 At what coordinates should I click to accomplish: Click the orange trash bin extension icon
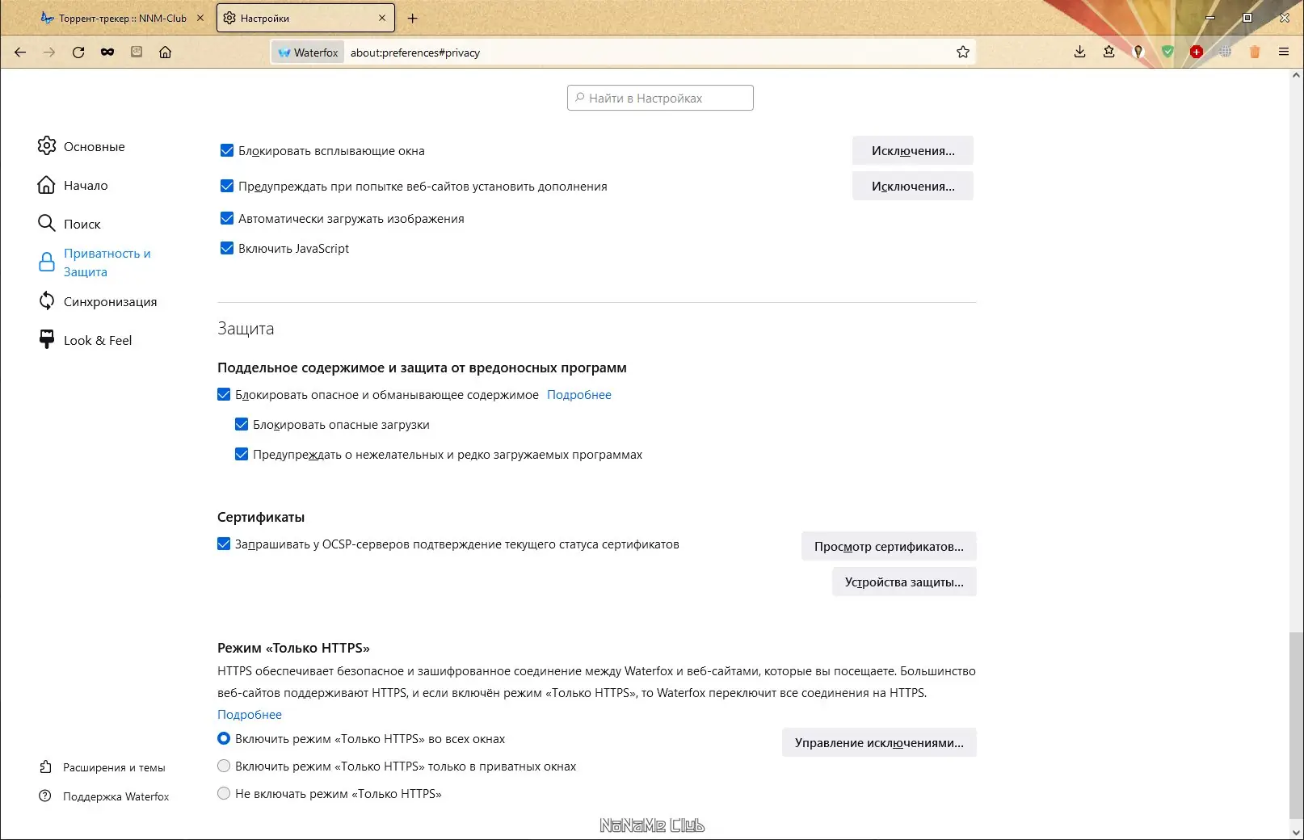pyautogui.click(x=1255, y=52)
